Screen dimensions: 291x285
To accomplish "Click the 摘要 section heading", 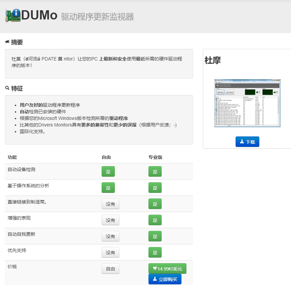I will [17, 42].
